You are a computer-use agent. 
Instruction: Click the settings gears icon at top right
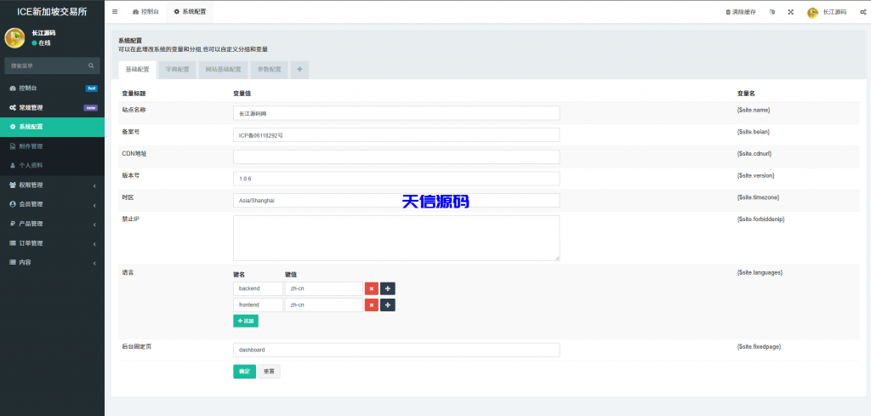(862, 12)
